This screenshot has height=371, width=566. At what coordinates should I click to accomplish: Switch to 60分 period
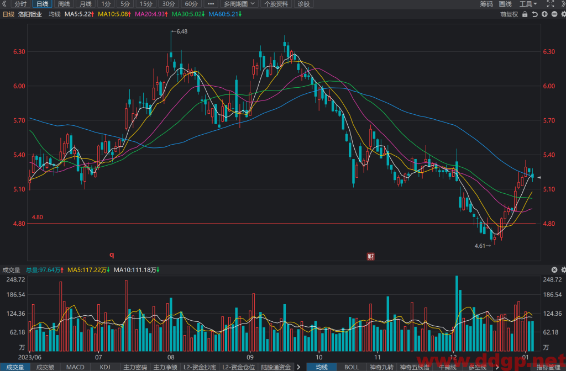[191, 4]
